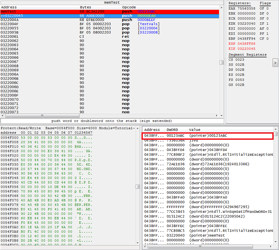The width and height of the screenshot is (279, 250).
Task: Select the EAX register value
Action: pyautogui.click(x=246, y=8)
